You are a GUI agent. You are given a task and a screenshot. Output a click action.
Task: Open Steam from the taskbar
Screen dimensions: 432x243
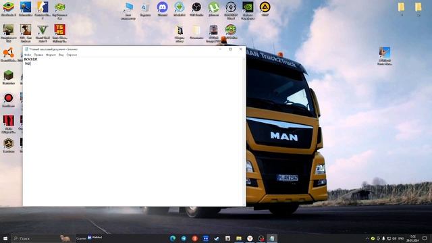pyautogui.click(x=217, y=238)
